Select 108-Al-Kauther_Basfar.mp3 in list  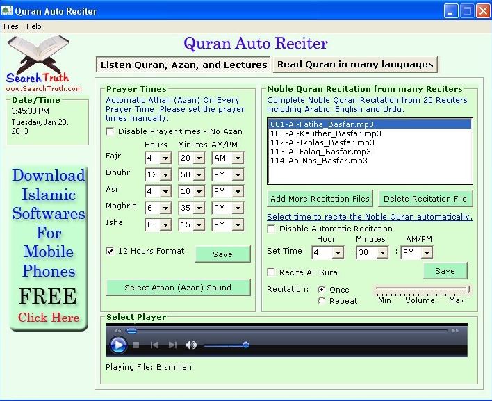coord(370,133)
